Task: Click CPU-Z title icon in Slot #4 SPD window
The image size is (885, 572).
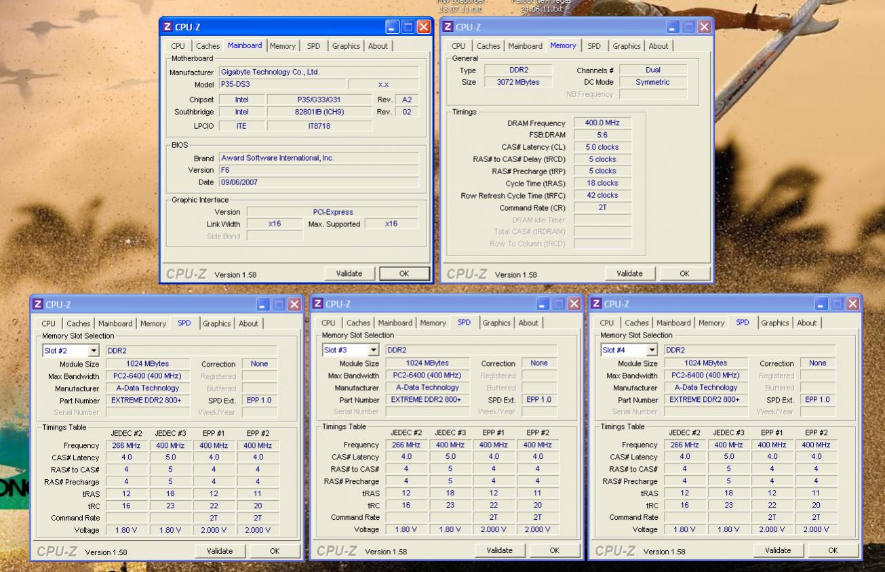Action: [x=596, y=304]
